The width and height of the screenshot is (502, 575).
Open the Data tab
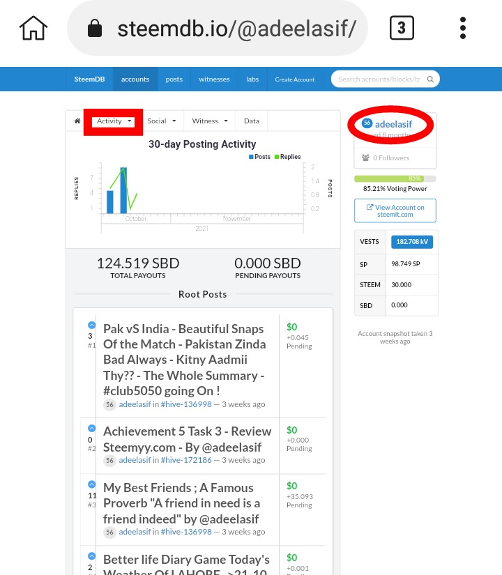point(252,121)
